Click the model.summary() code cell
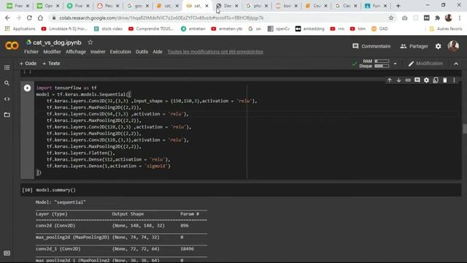Viewport: 467px width, 263px height. (x=241, y=190)
